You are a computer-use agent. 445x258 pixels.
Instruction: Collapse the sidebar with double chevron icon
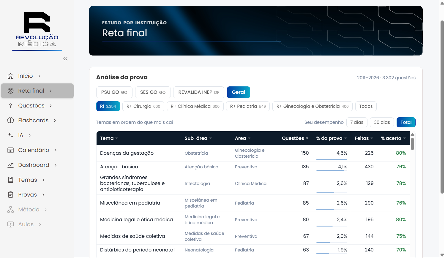tap(65, 59)
